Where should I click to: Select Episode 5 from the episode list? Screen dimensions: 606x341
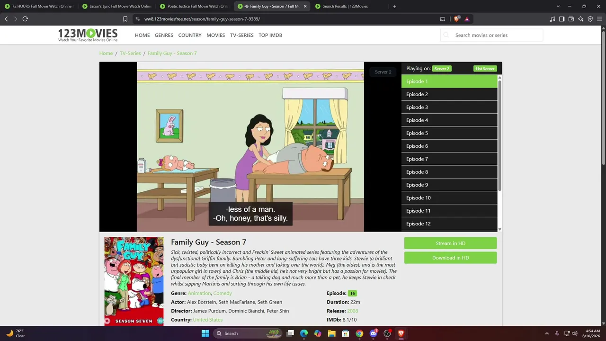click(x=449, y=133)
